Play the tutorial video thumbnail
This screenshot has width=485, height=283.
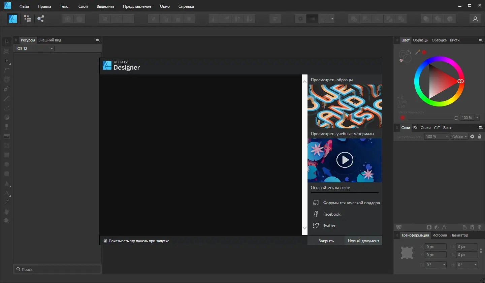point(345,160)
